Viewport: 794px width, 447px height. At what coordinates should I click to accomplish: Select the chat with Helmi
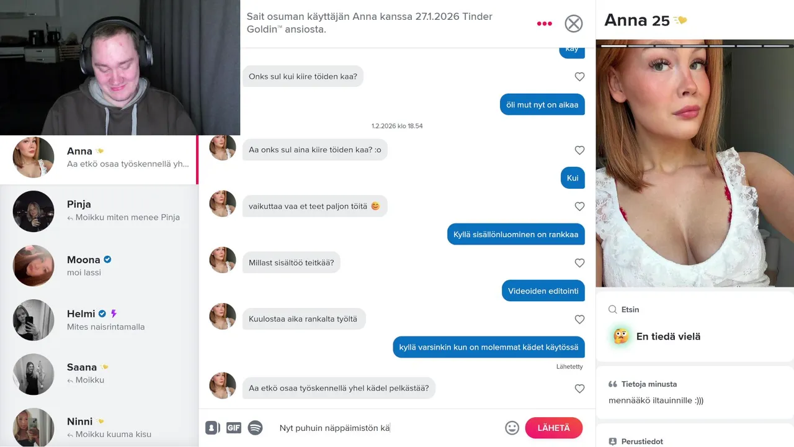click(x=99, y=320)
